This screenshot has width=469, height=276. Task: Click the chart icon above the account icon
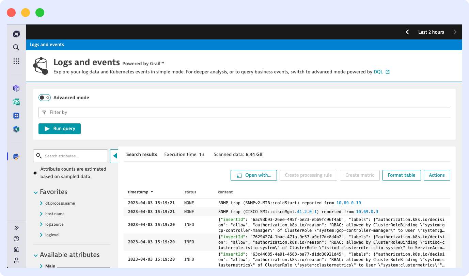[x=16, y=249]
